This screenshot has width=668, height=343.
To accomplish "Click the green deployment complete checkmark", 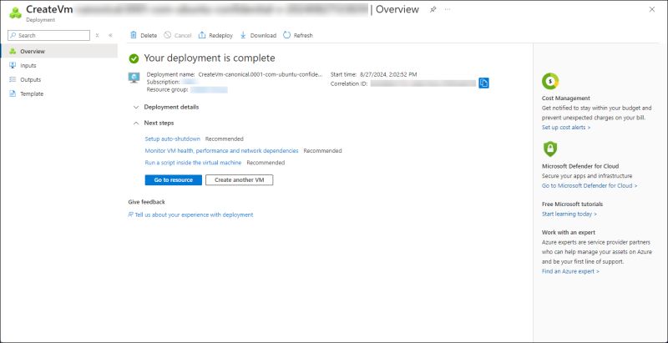I will coord(134,58).
